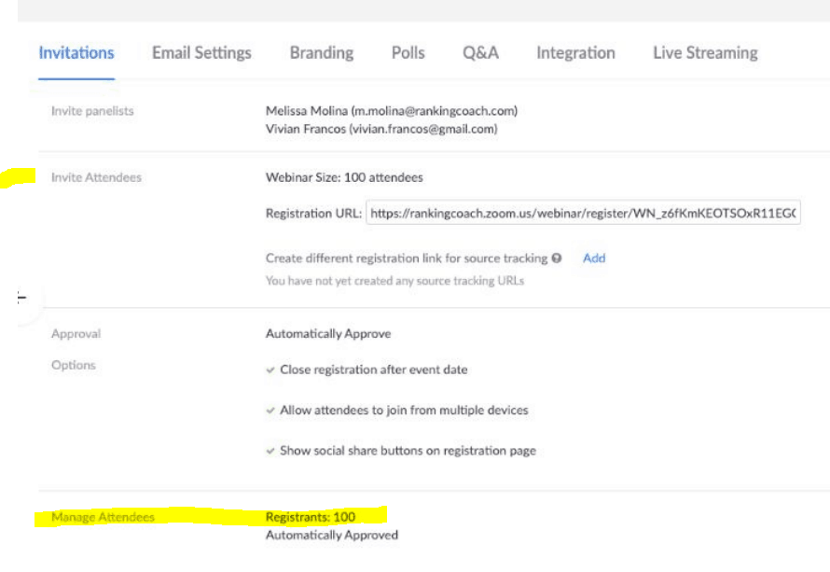
Task: Open the Invitations tab
Action: [x=76, y=53]
